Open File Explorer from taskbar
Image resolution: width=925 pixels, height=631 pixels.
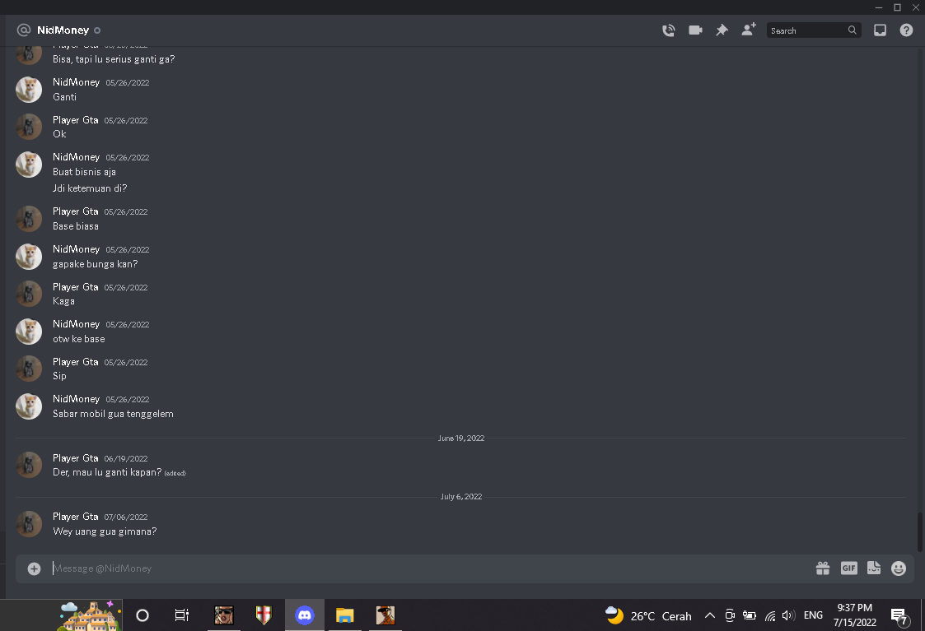pos(344,615)
